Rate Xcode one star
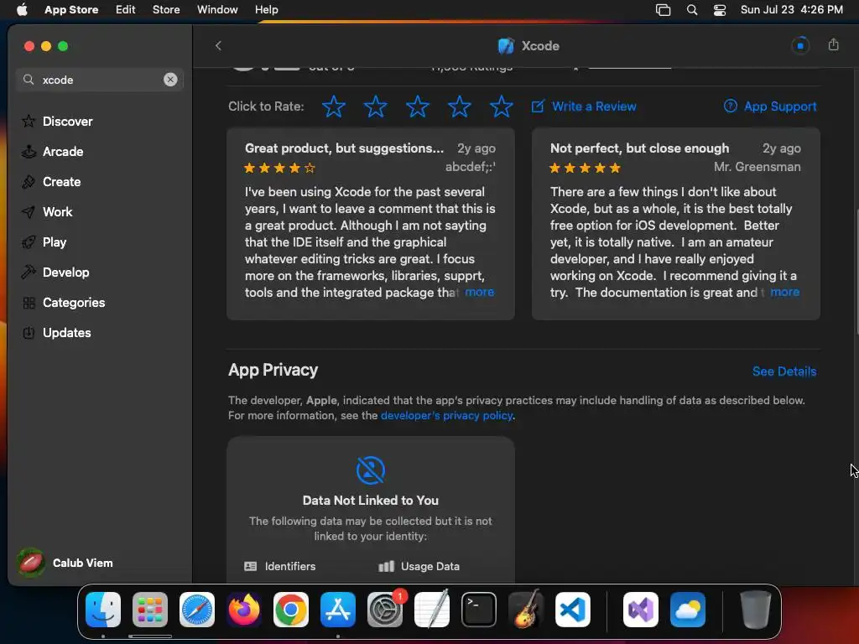The width and height of the screenshot is (859, 644). point(333,106)
